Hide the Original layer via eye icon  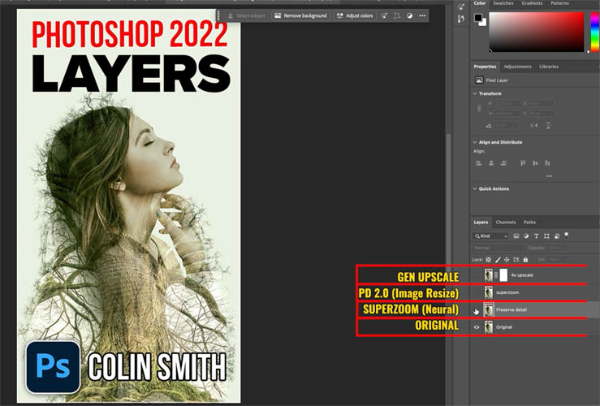click(477, 327)
